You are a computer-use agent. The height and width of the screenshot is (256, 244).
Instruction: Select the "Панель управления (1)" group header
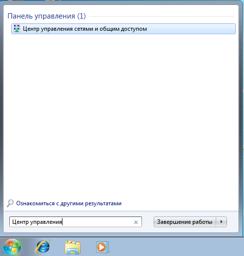[46, 16]
